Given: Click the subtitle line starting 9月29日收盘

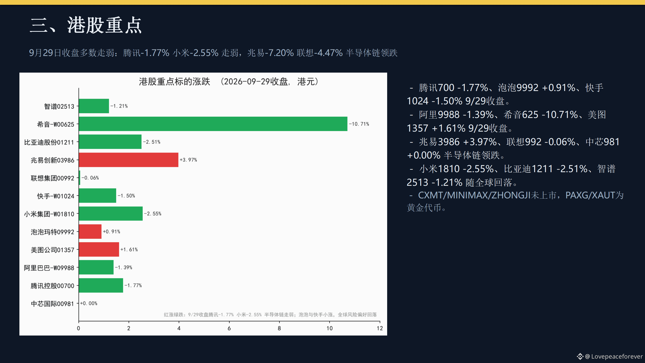Looking at the screenshot, I should tap(213, 53).
